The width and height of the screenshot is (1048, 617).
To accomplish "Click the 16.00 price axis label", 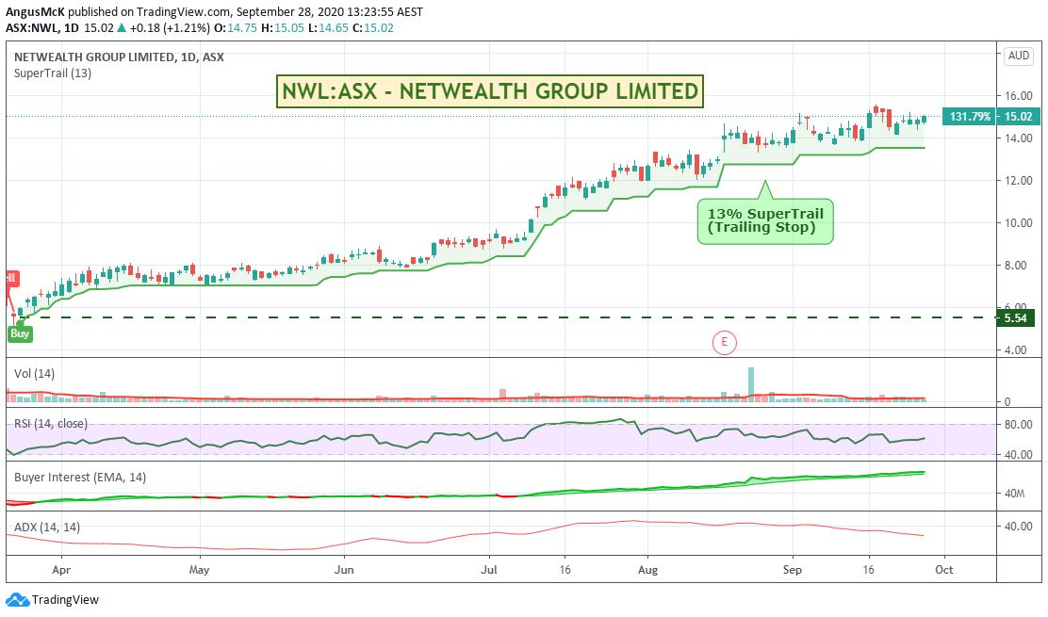I will (x=1019, y=95).
